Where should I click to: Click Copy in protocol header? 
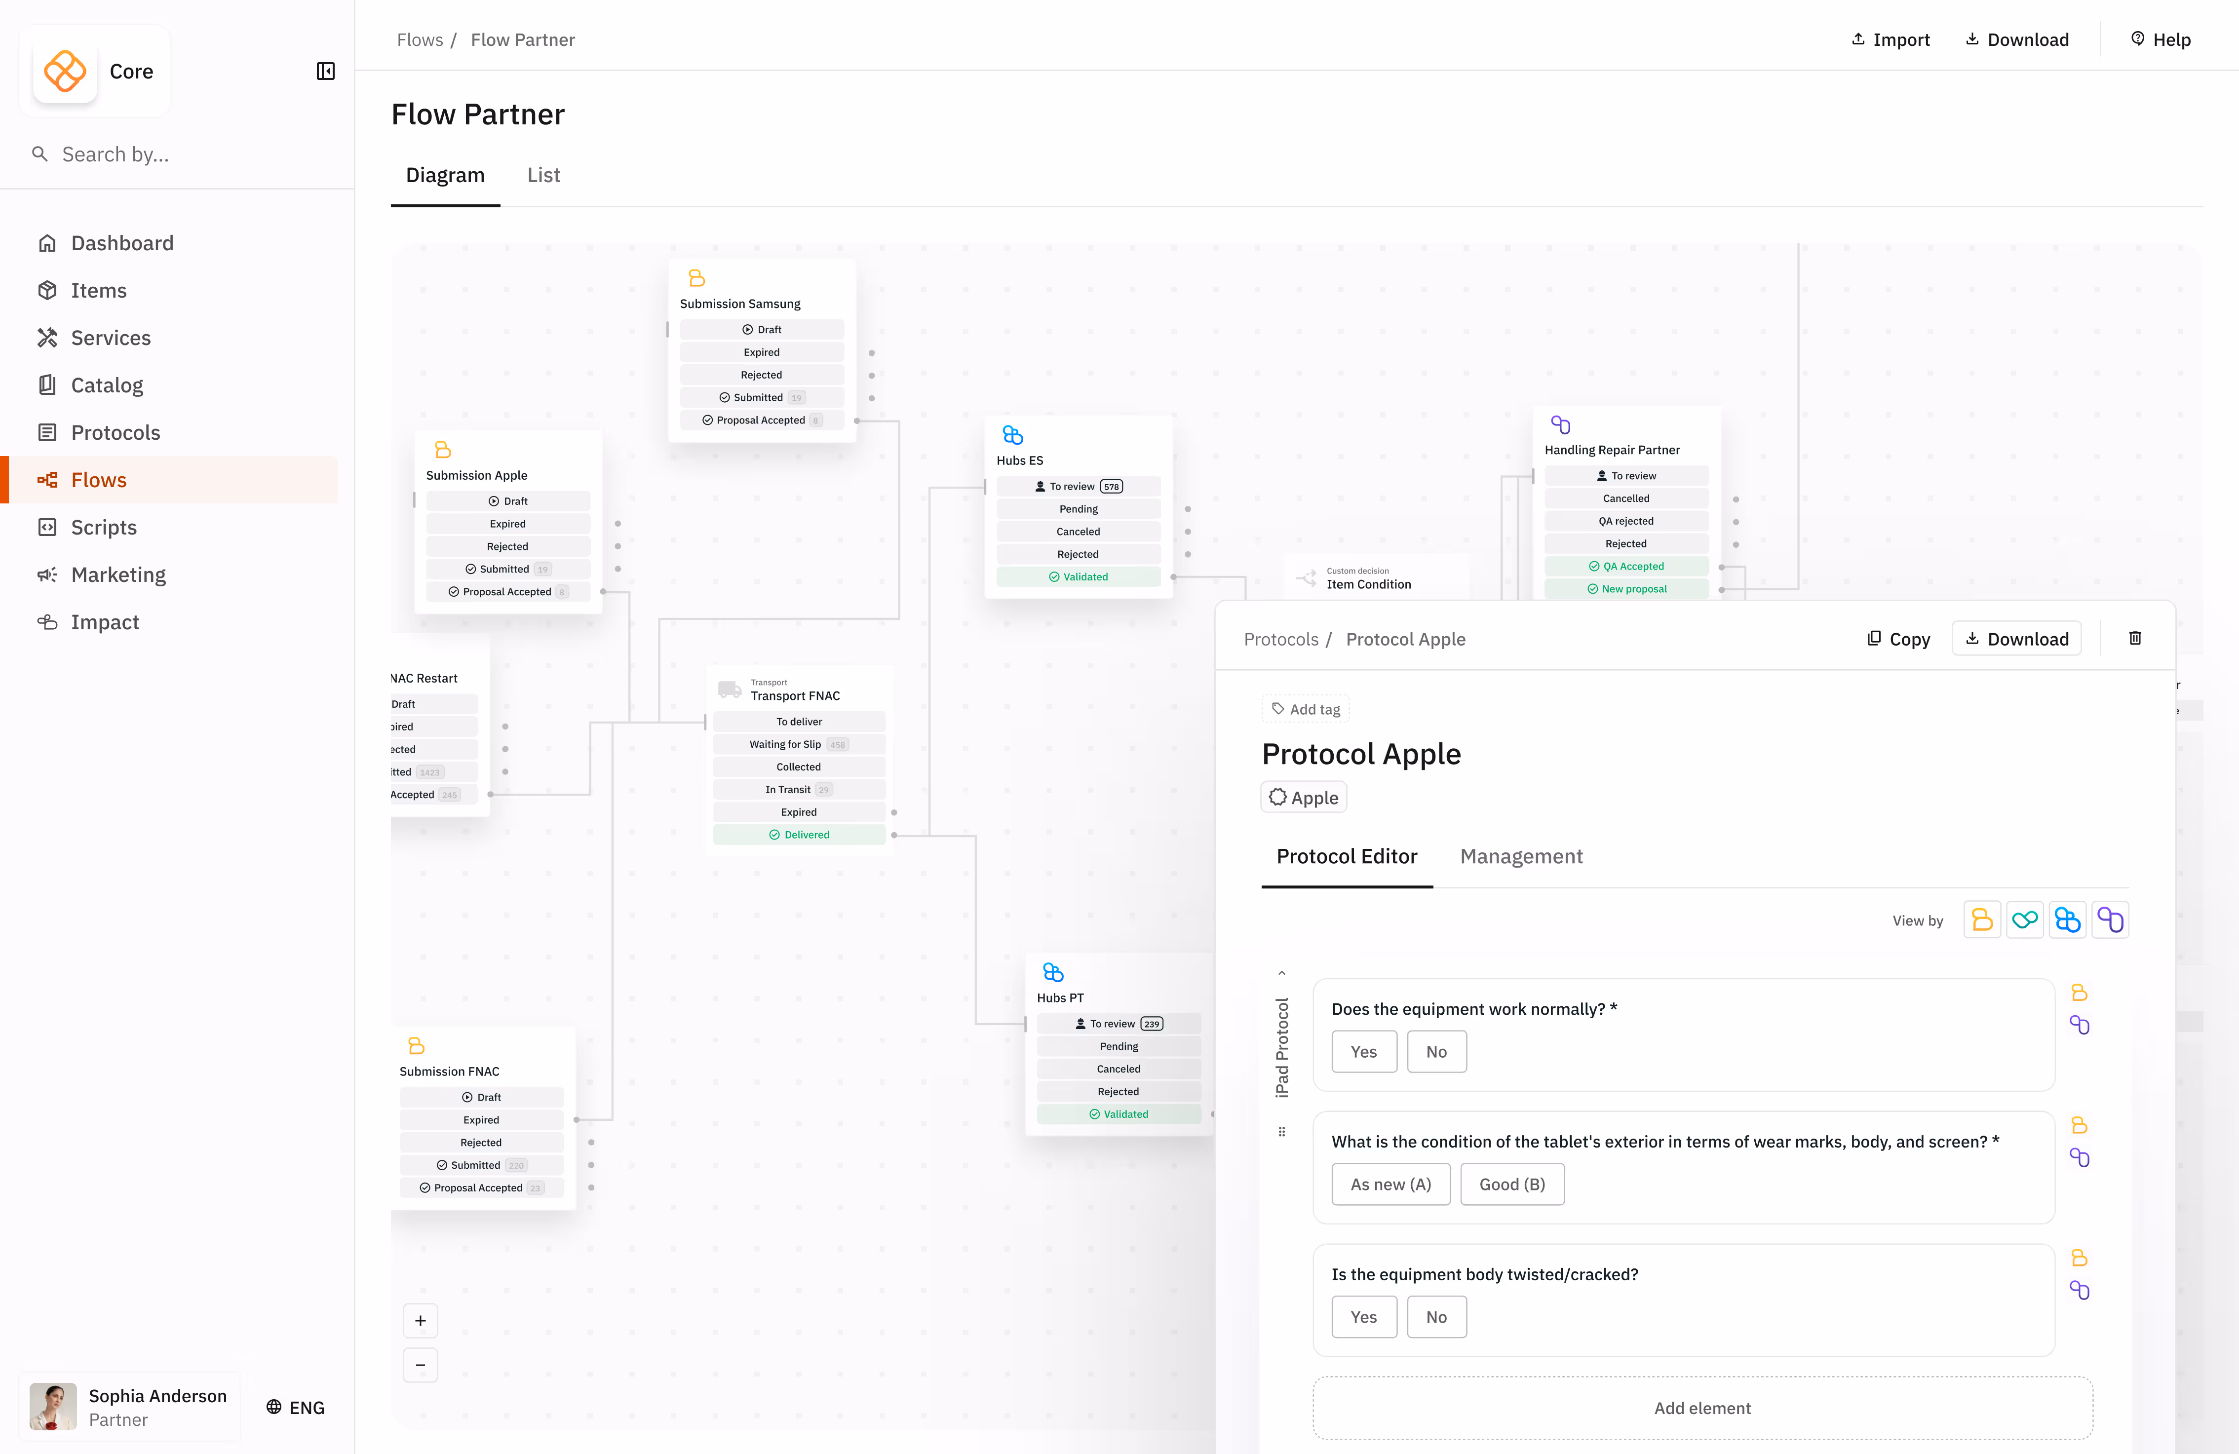point(1898,639)
